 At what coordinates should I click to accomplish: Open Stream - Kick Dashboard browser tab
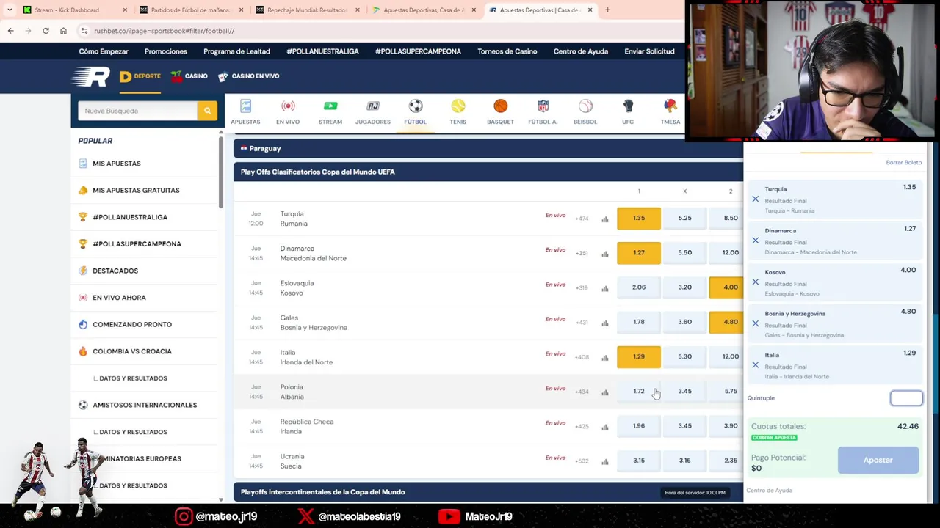tap(73, 10)
